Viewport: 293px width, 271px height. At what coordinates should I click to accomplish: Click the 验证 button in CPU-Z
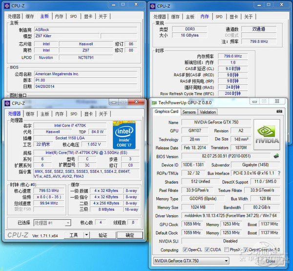pyautogui.click(x=103, y=235)
